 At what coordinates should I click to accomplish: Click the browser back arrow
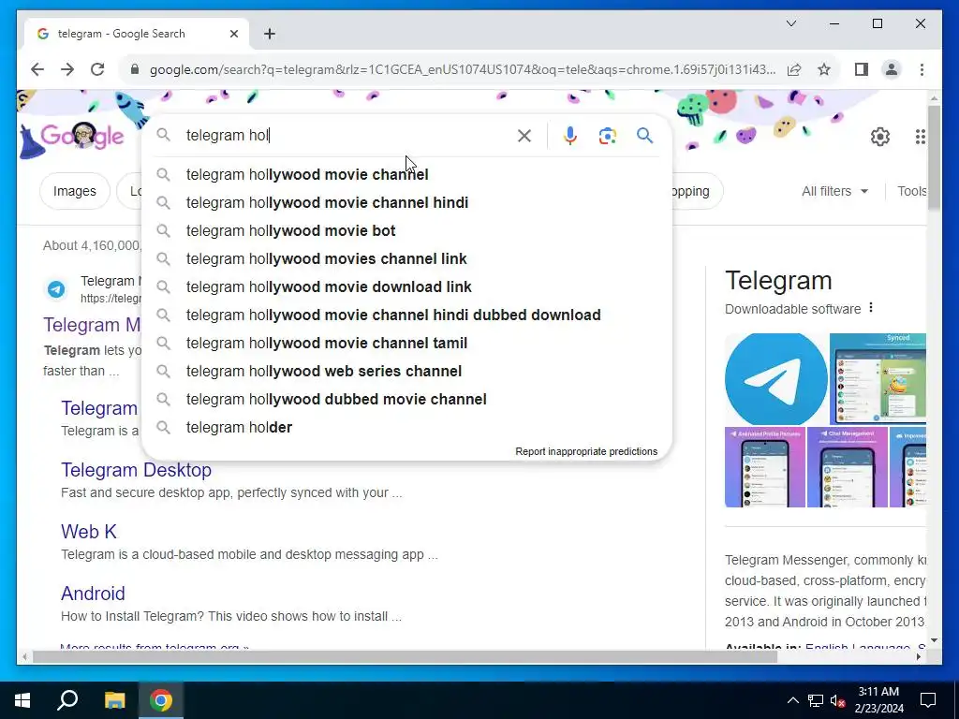coord(37,69)
